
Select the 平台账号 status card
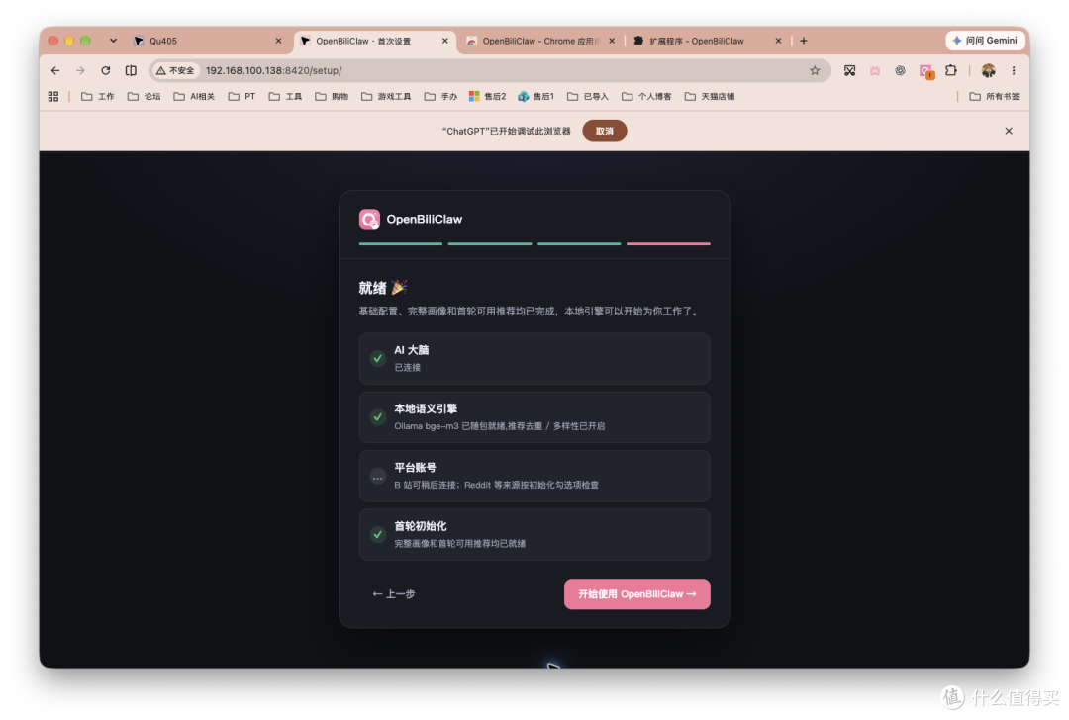tap(534, 476)
